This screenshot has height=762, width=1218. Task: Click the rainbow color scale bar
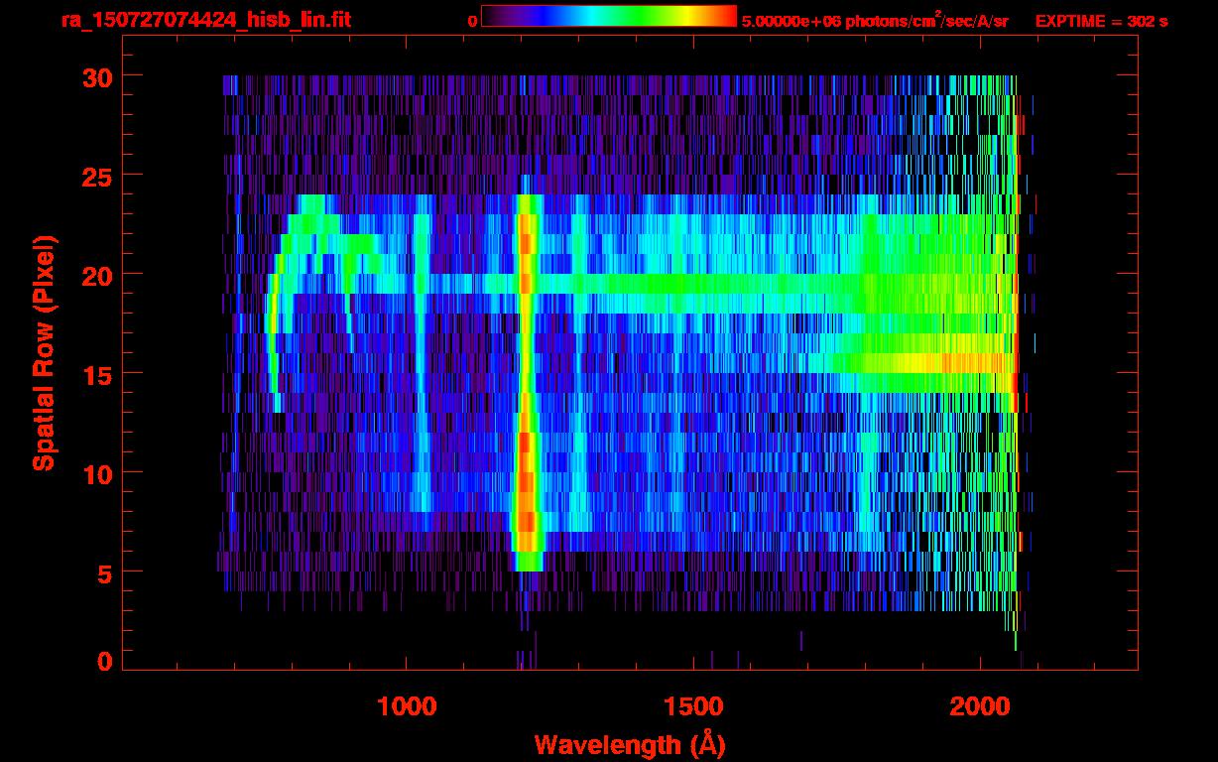608,16
